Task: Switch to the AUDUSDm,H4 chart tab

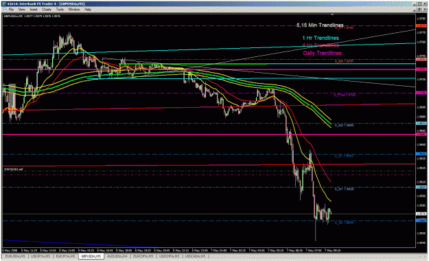Action: coord(117,256)
